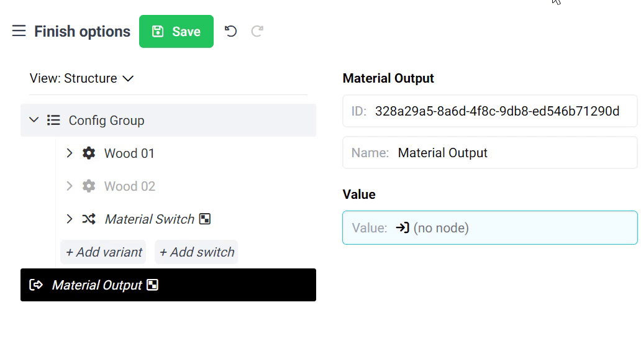Click checkerboard icon beside Material Switch

[205, 219]
